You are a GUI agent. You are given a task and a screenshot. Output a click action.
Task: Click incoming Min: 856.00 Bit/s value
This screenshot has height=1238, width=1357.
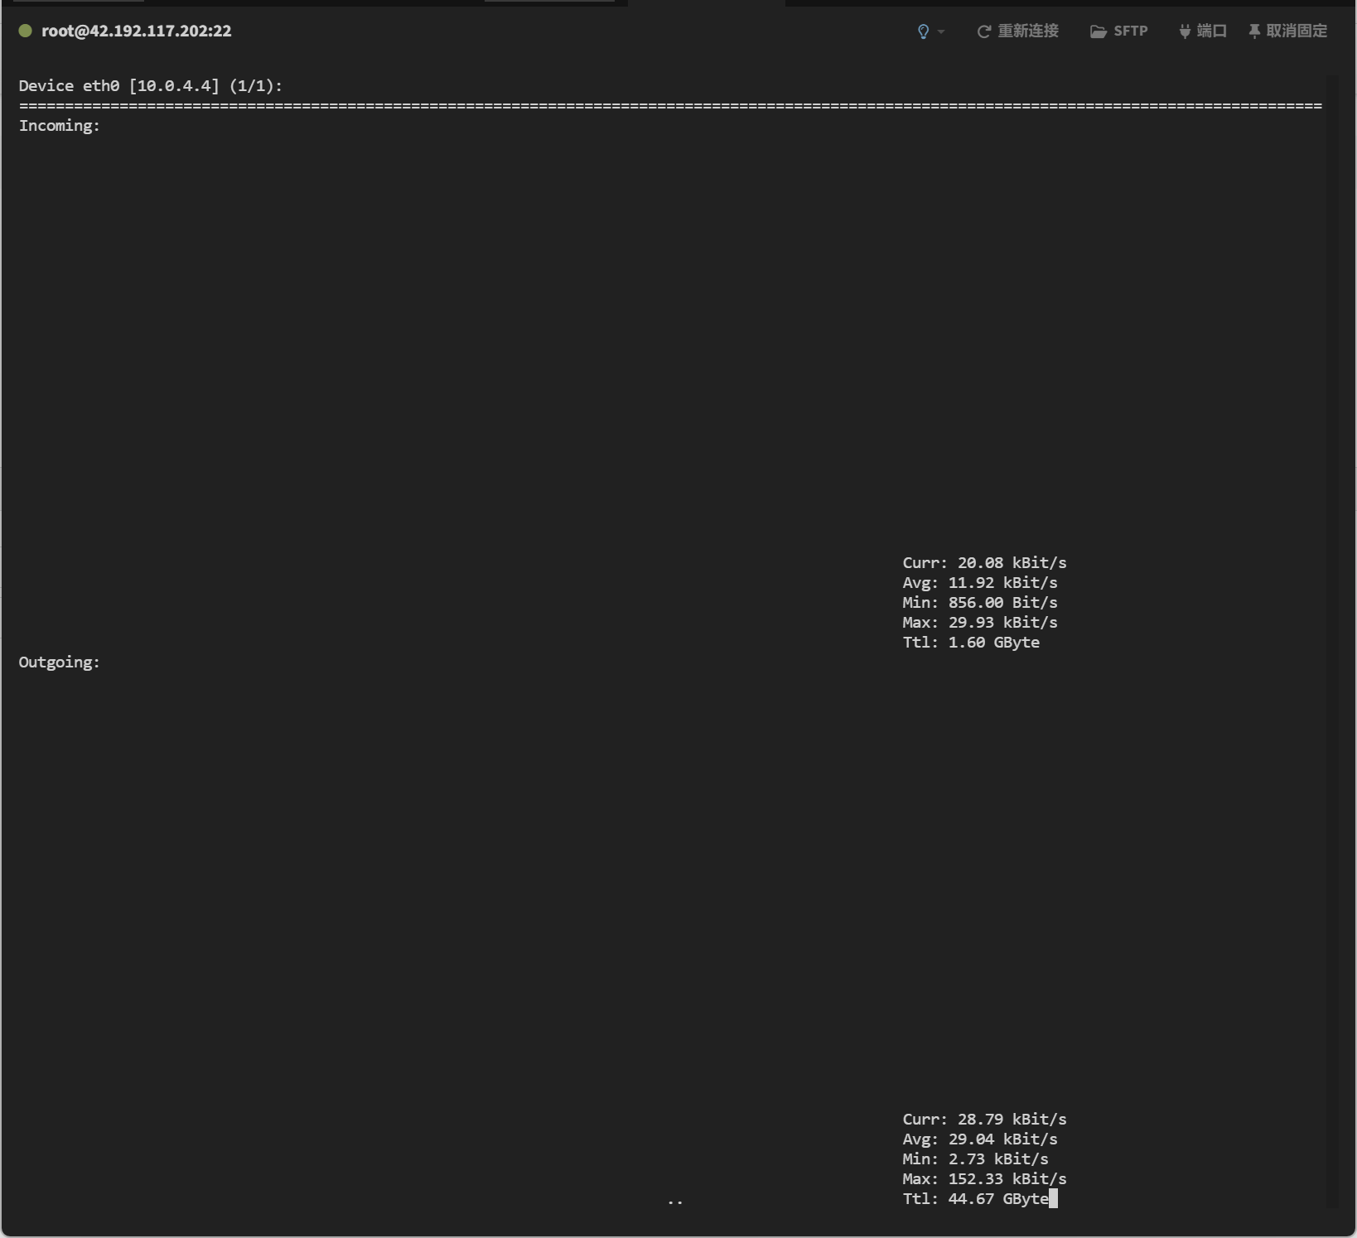pyautogui.click(x=980, y=602)
